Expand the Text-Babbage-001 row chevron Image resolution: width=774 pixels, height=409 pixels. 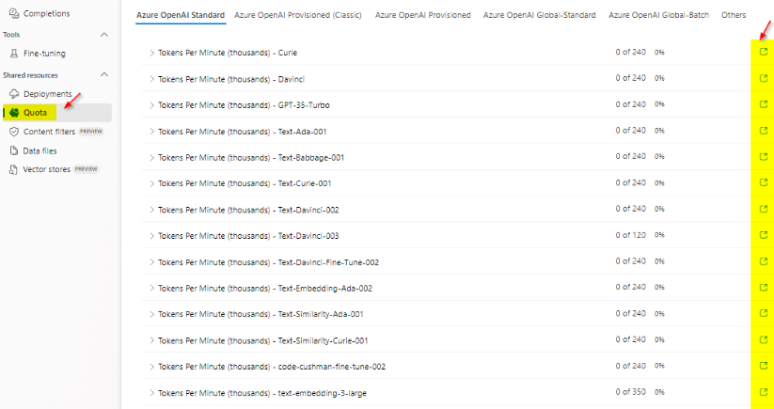point(151,157)
